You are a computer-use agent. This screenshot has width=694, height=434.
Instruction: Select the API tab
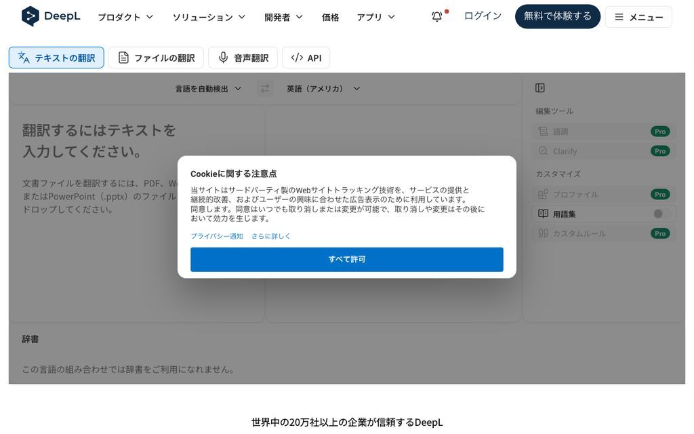[x=306, y=58]
